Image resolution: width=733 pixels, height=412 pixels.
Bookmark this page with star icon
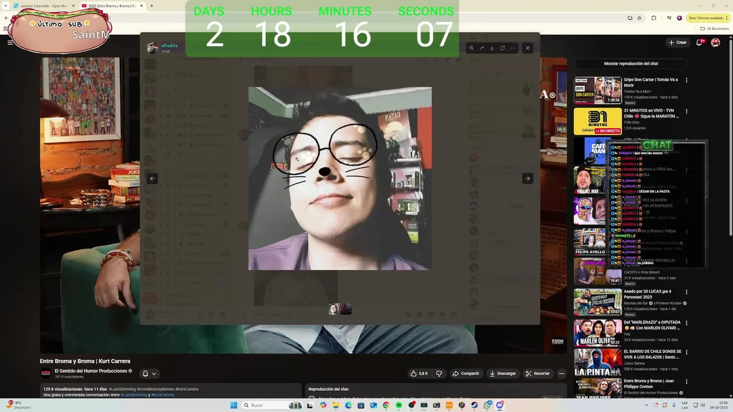(639, 18)
